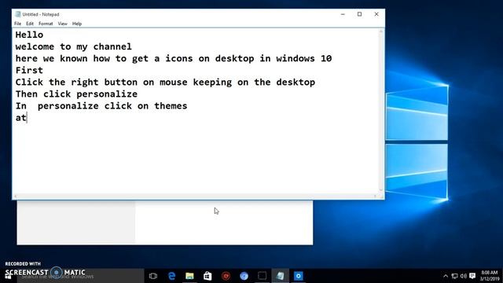Open Microsoft Store from the taskbar
The height and width of the screenshot is (283, 503).
tap(207, 276)
